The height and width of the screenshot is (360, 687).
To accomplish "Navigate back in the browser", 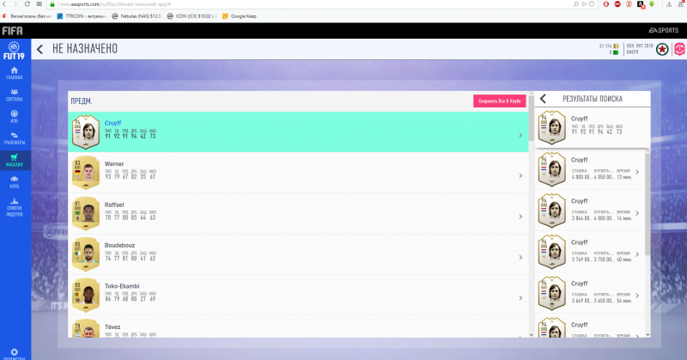I will [x=4, y=4].
